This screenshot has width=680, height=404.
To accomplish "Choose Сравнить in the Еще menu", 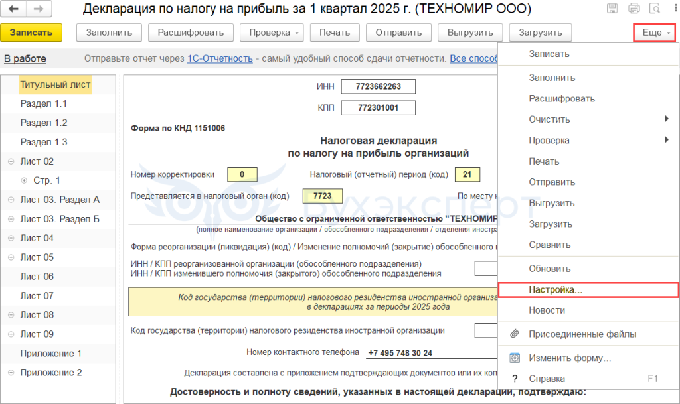I will (x=549, y=245).
